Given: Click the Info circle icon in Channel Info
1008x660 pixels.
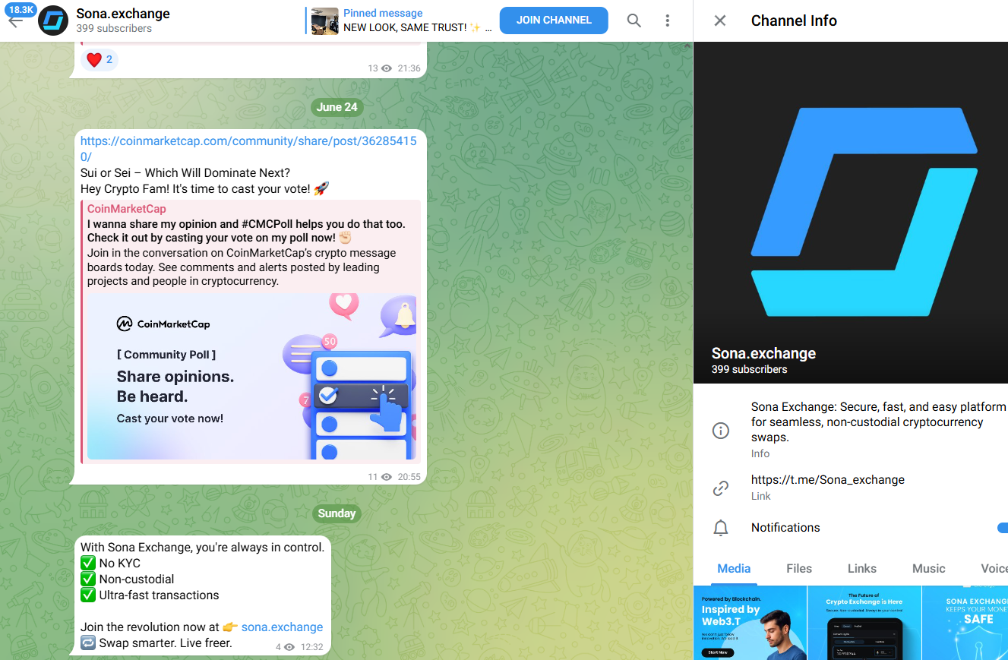Looking at the screenshot, I should 720,431.
